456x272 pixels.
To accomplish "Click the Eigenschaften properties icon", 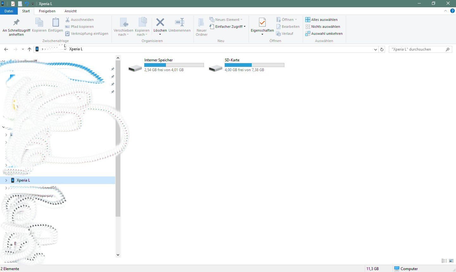I will (262, 23).
